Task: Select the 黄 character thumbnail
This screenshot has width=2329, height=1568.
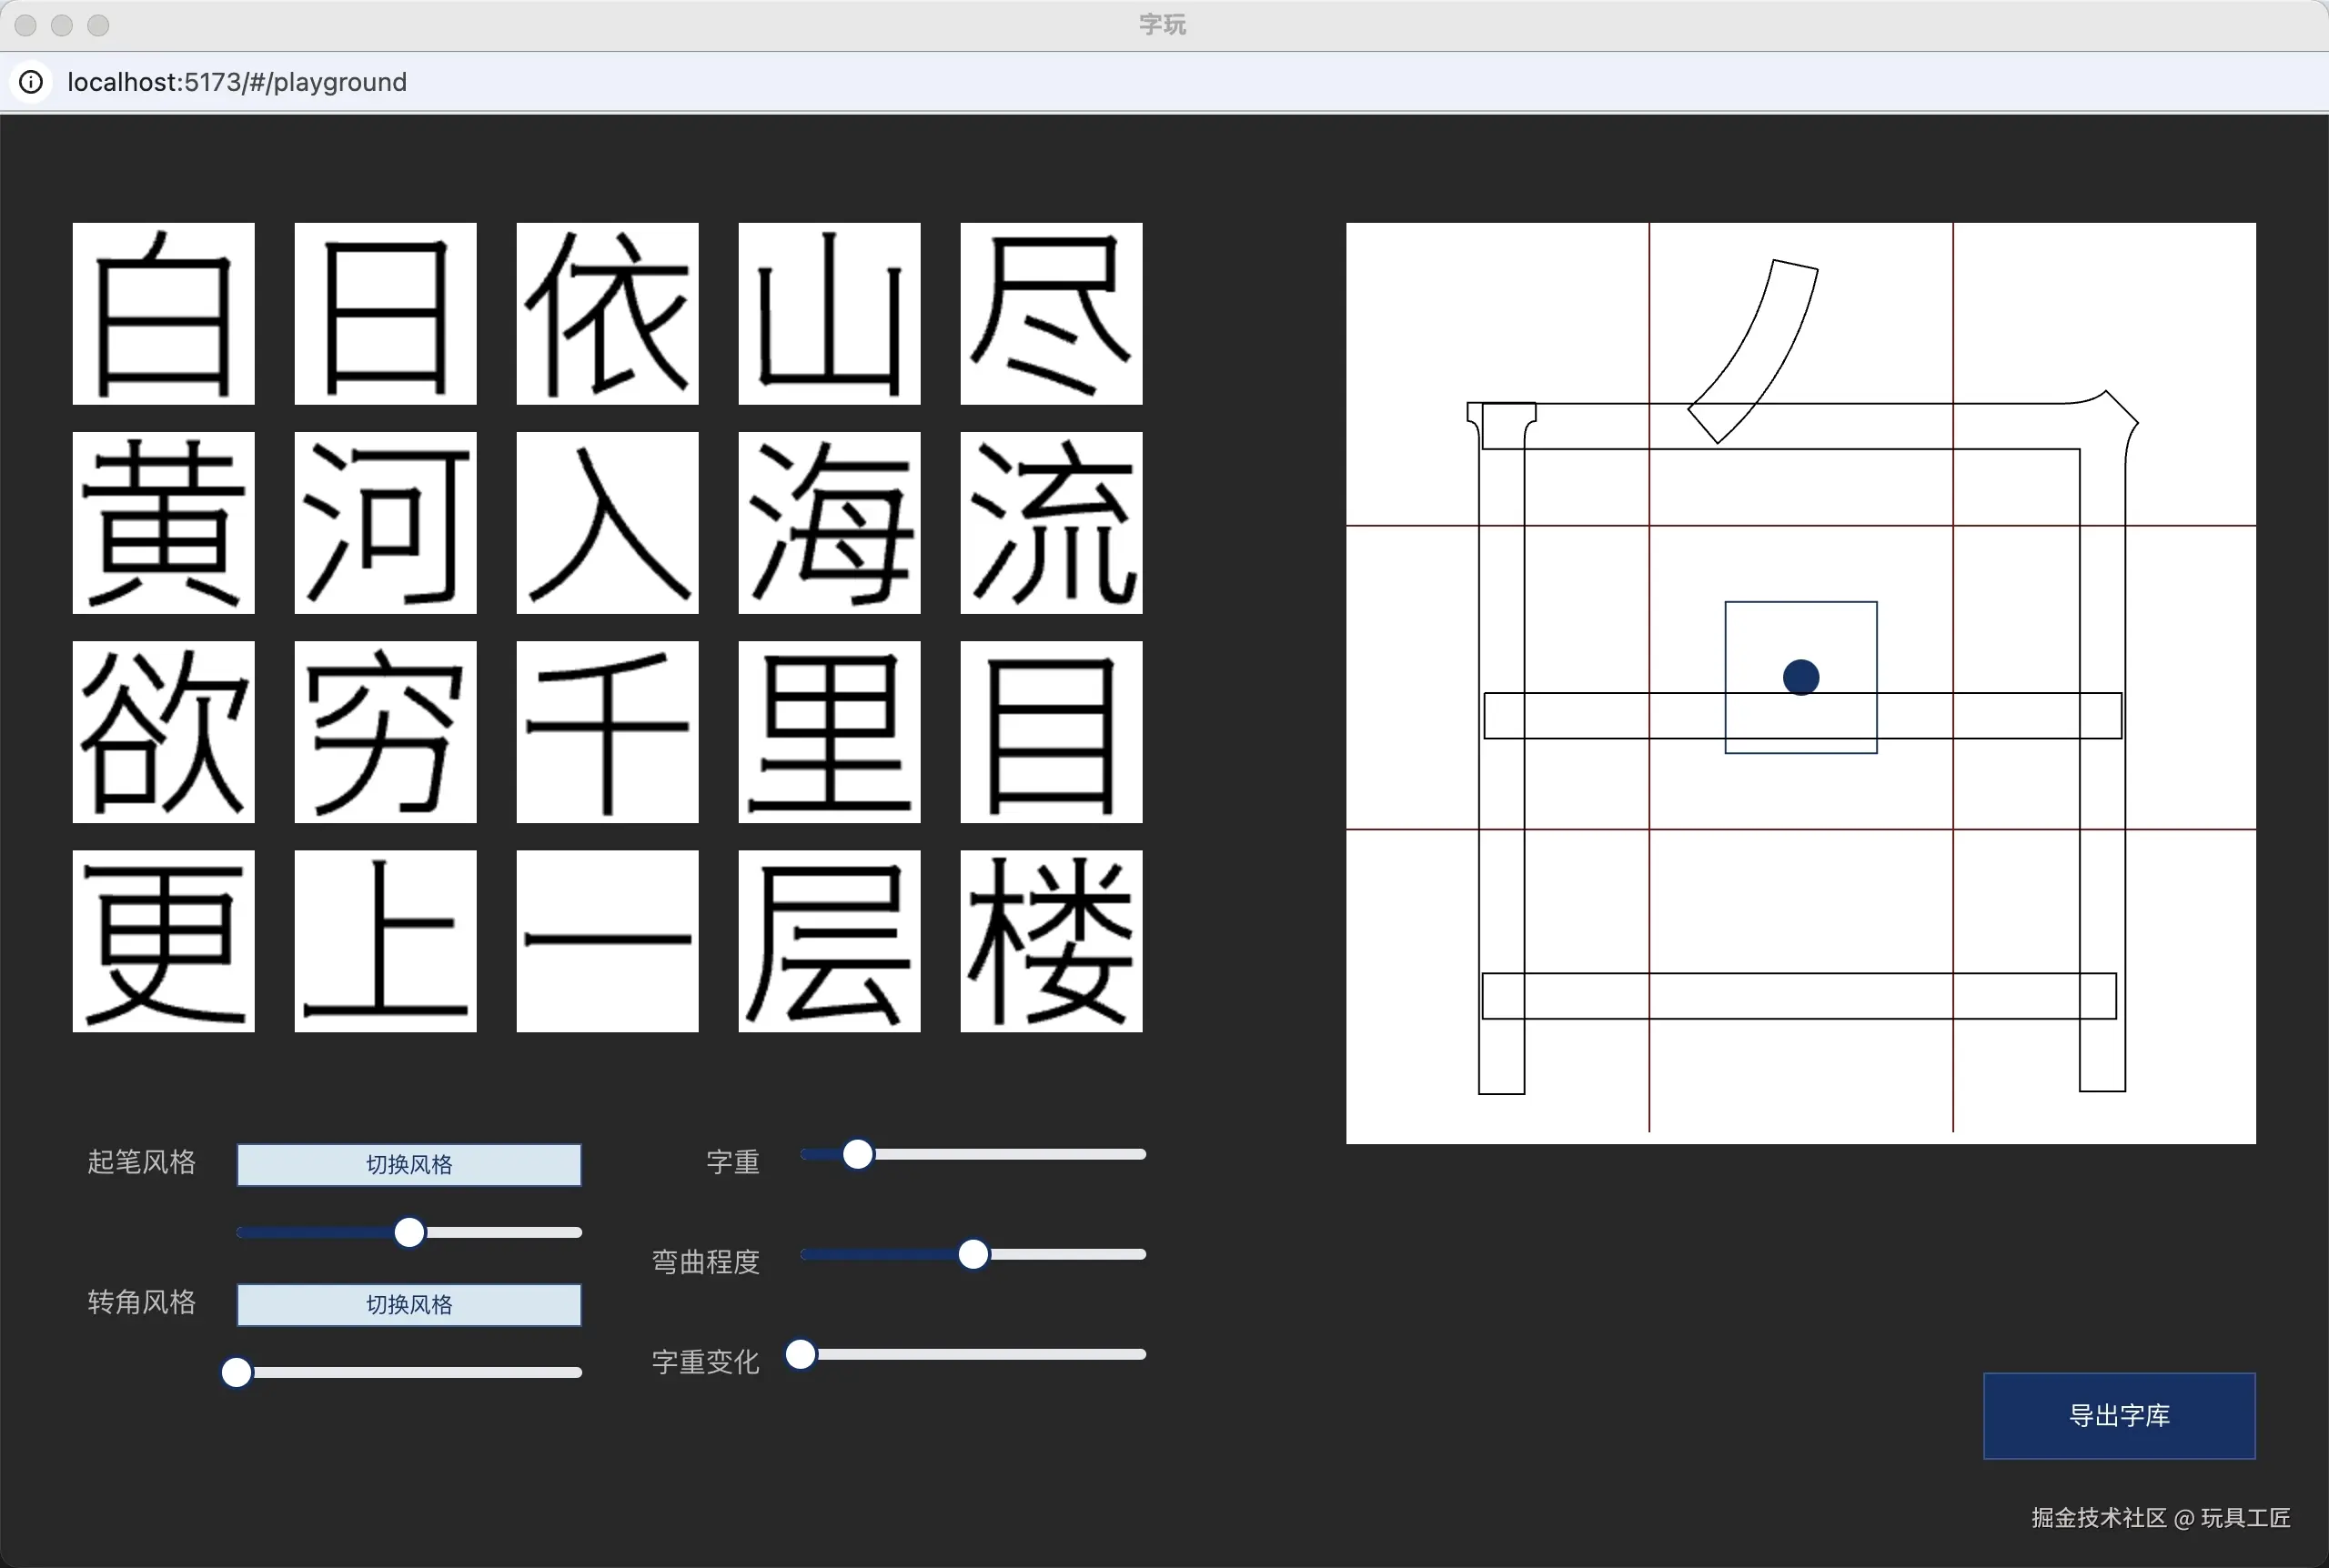Action: click(x=163, y=523)
